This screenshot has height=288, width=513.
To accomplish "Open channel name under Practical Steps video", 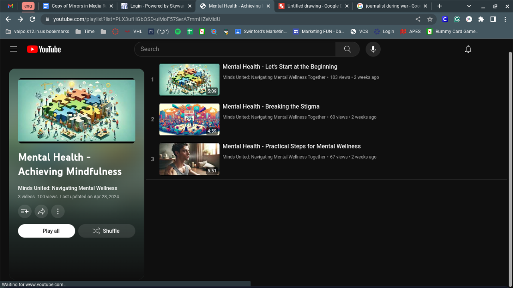I will point(274,157).
